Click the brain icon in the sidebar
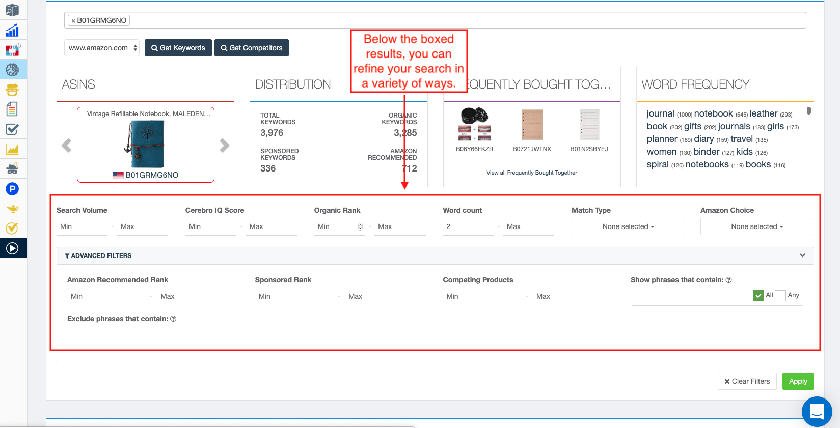Screen dimensions: 840x428 pos(12,70)
